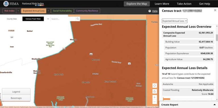The height and width of the screenshot is (108, 218).
Task: Open the Legend panel
Action: click(x=16, y=92)
